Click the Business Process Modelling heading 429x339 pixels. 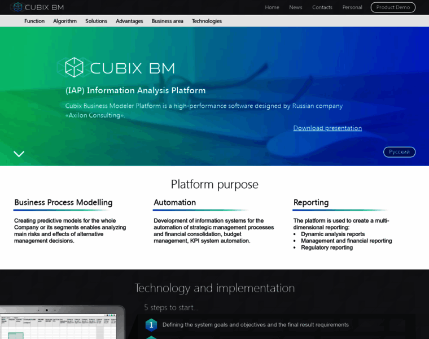click(x=63, y=202)
